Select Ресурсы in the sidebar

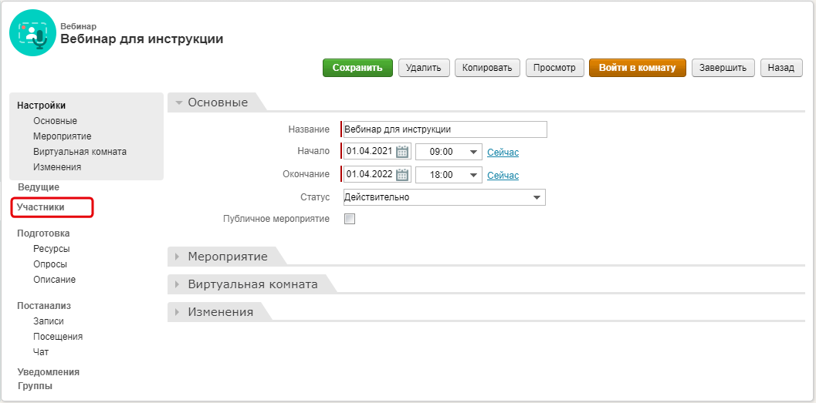(x=52, y=249)
